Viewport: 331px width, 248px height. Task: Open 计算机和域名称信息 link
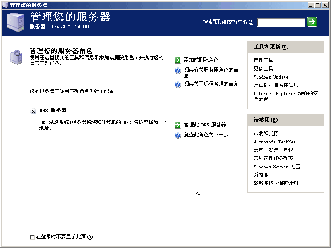point(276,85)
